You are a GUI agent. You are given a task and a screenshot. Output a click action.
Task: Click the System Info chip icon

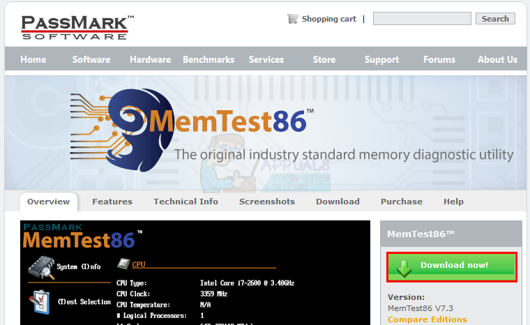pos(41,268)
